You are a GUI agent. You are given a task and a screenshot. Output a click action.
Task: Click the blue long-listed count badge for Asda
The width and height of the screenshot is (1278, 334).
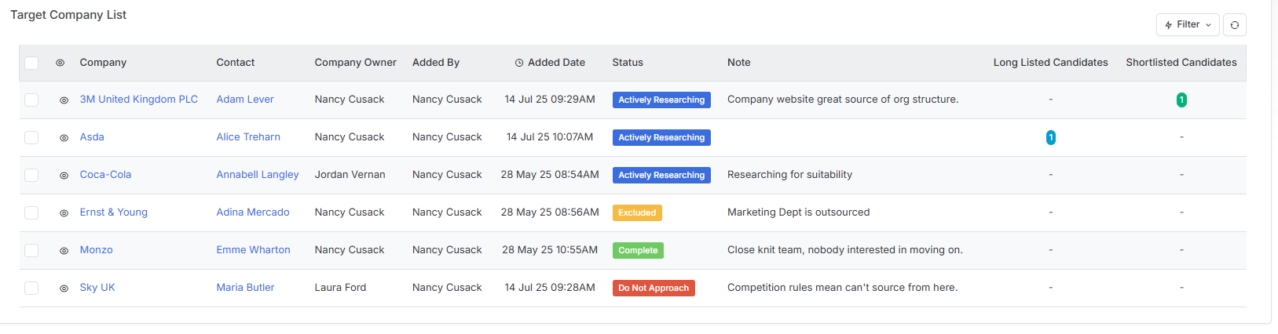1051,138
